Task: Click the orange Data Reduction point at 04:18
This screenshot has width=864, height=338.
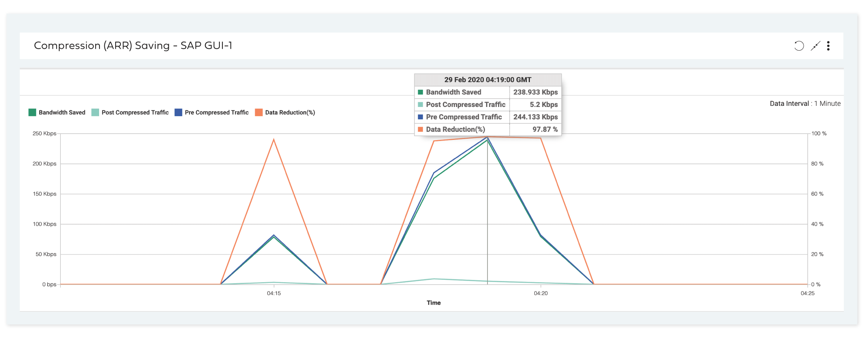Action: tap(434, 141)
